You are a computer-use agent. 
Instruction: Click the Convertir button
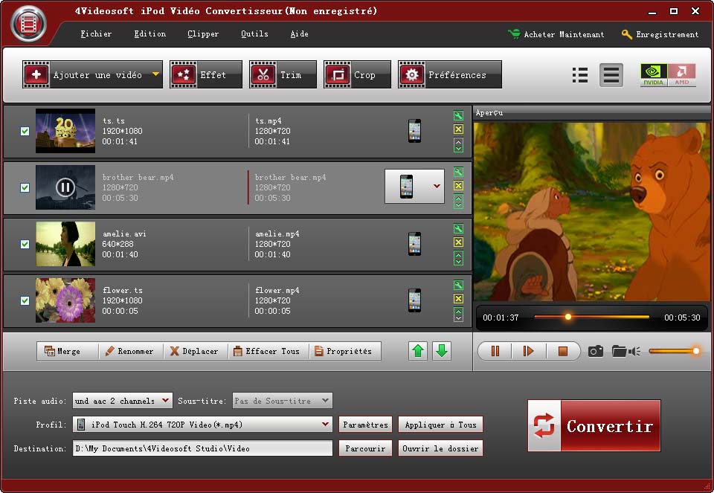pos(594,426)
